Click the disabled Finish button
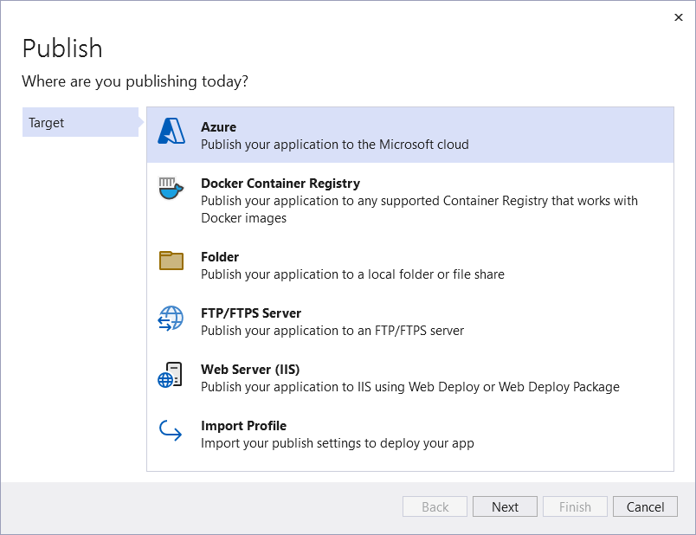Screen dimensions: 696x535 575,506
